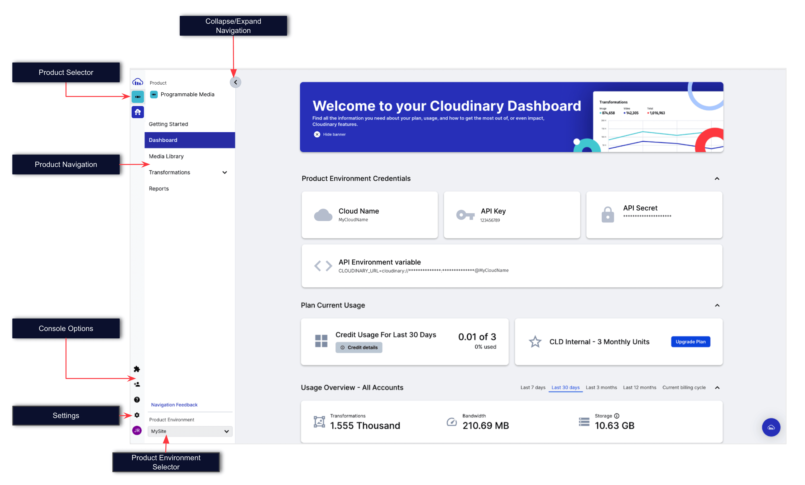Switch to Last 30 days tab
Screen dimensions: 805x485
(x=565, y=387)
